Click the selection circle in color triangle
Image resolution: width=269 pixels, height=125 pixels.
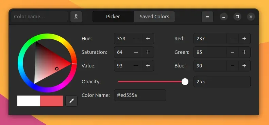point(56,69)
